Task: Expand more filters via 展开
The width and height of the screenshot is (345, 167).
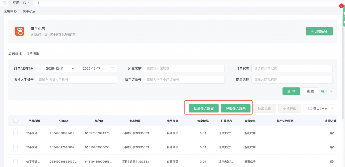Action: click(x=326, y=91)
